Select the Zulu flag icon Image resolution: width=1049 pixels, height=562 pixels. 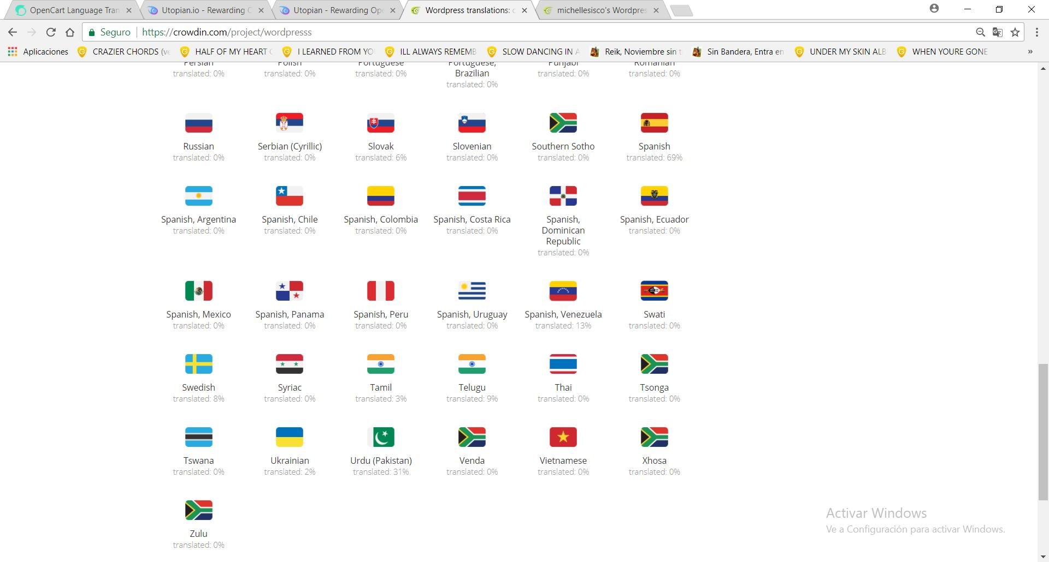(198, 511)
